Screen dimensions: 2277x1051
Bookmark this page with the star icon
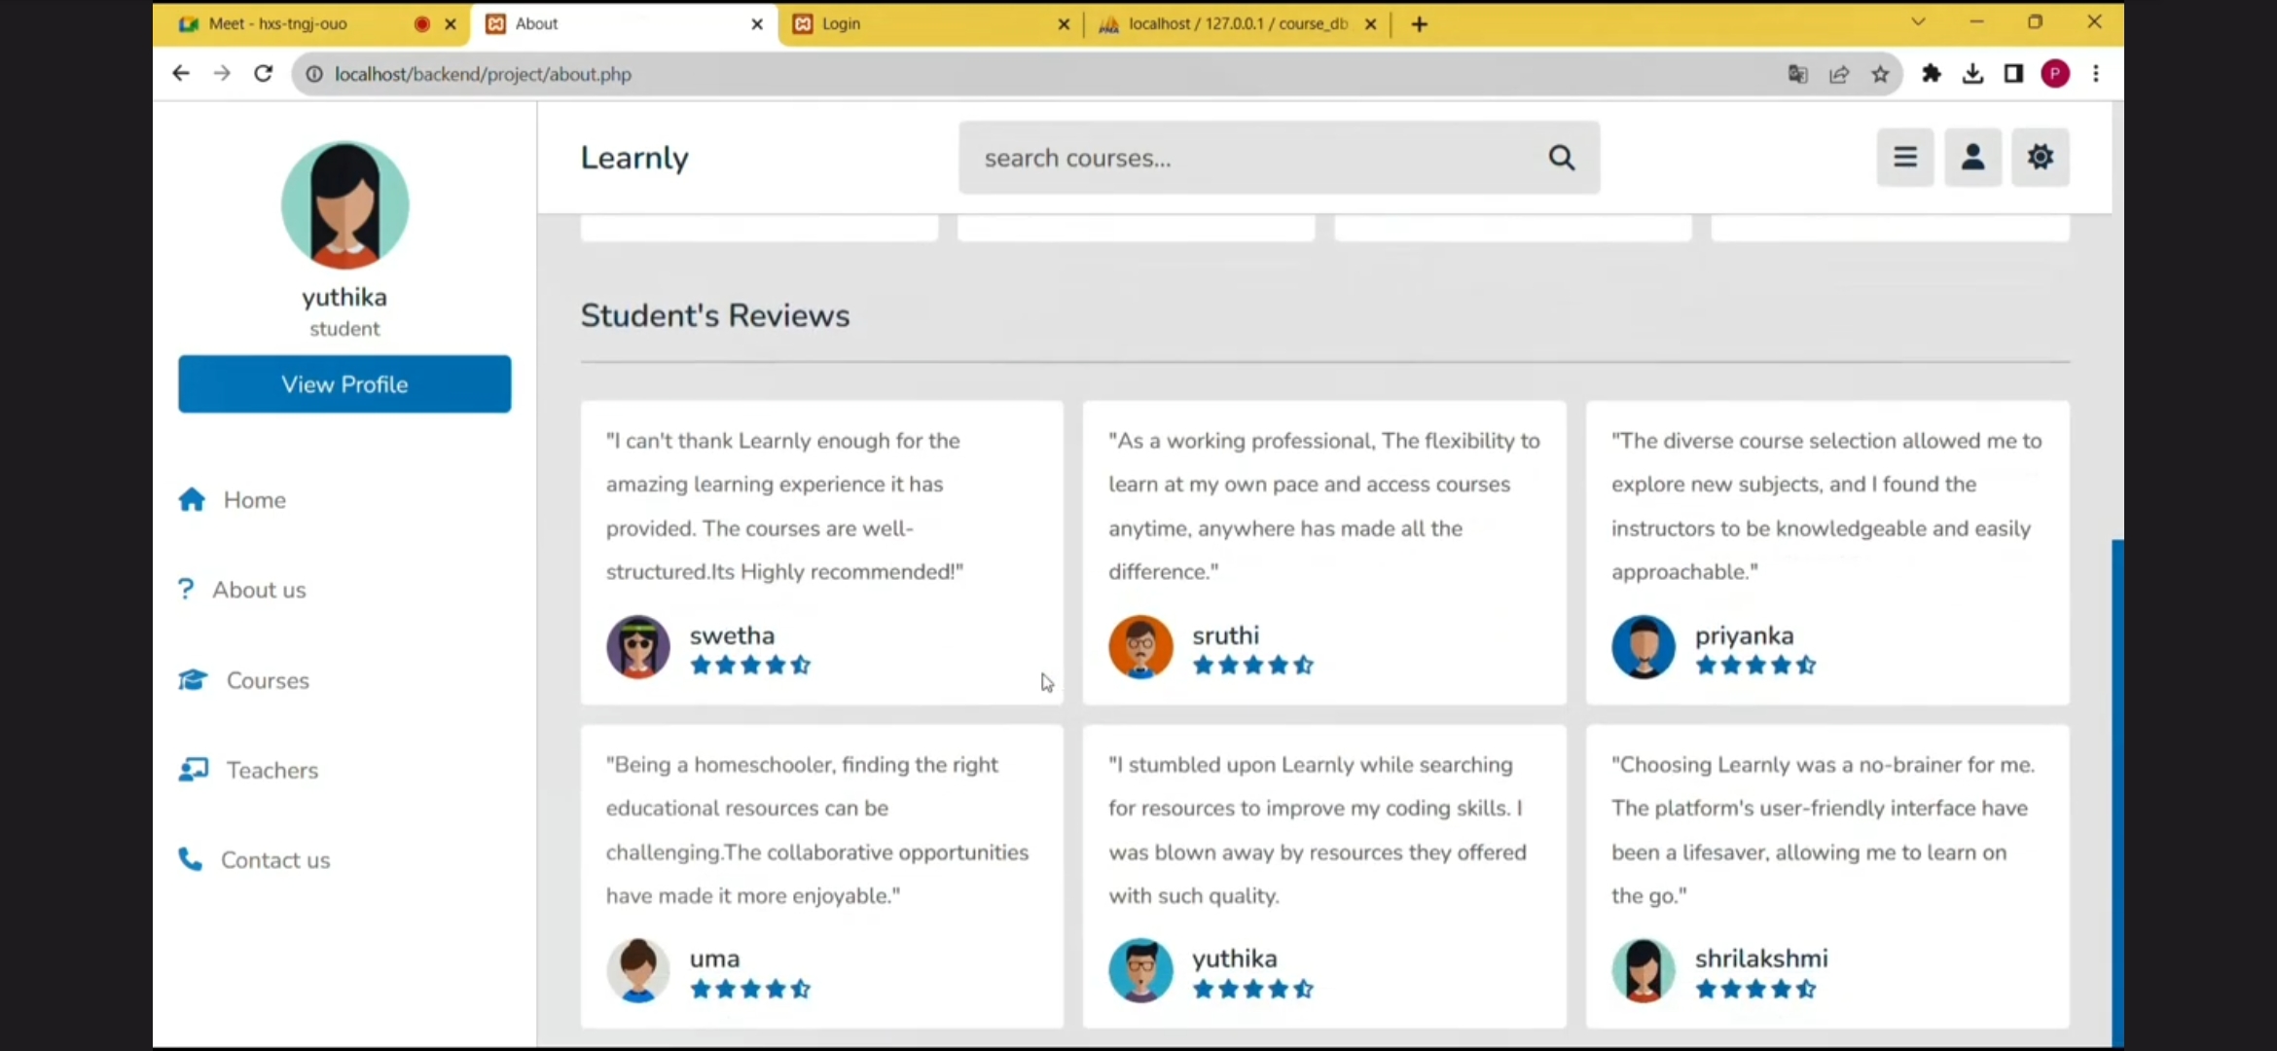(x=1880, y=74)
